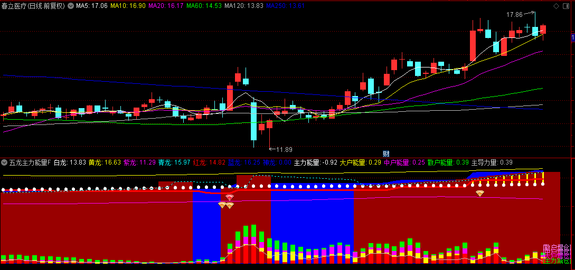The width and height of the screenshot is (575, 270).
Task: Click the 主导力量: 0.39 value
Action: pyautogui.click(x=492, y=162)
